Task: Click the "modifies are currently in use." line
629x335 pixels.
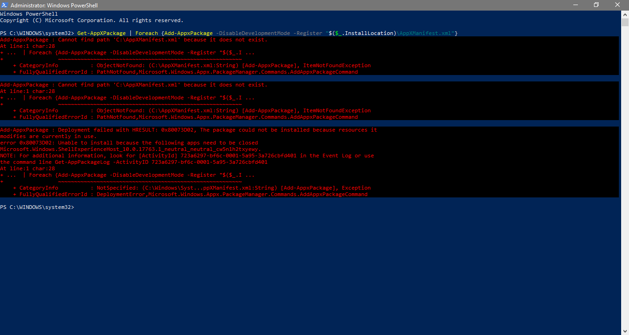Action: pos(48,136)
